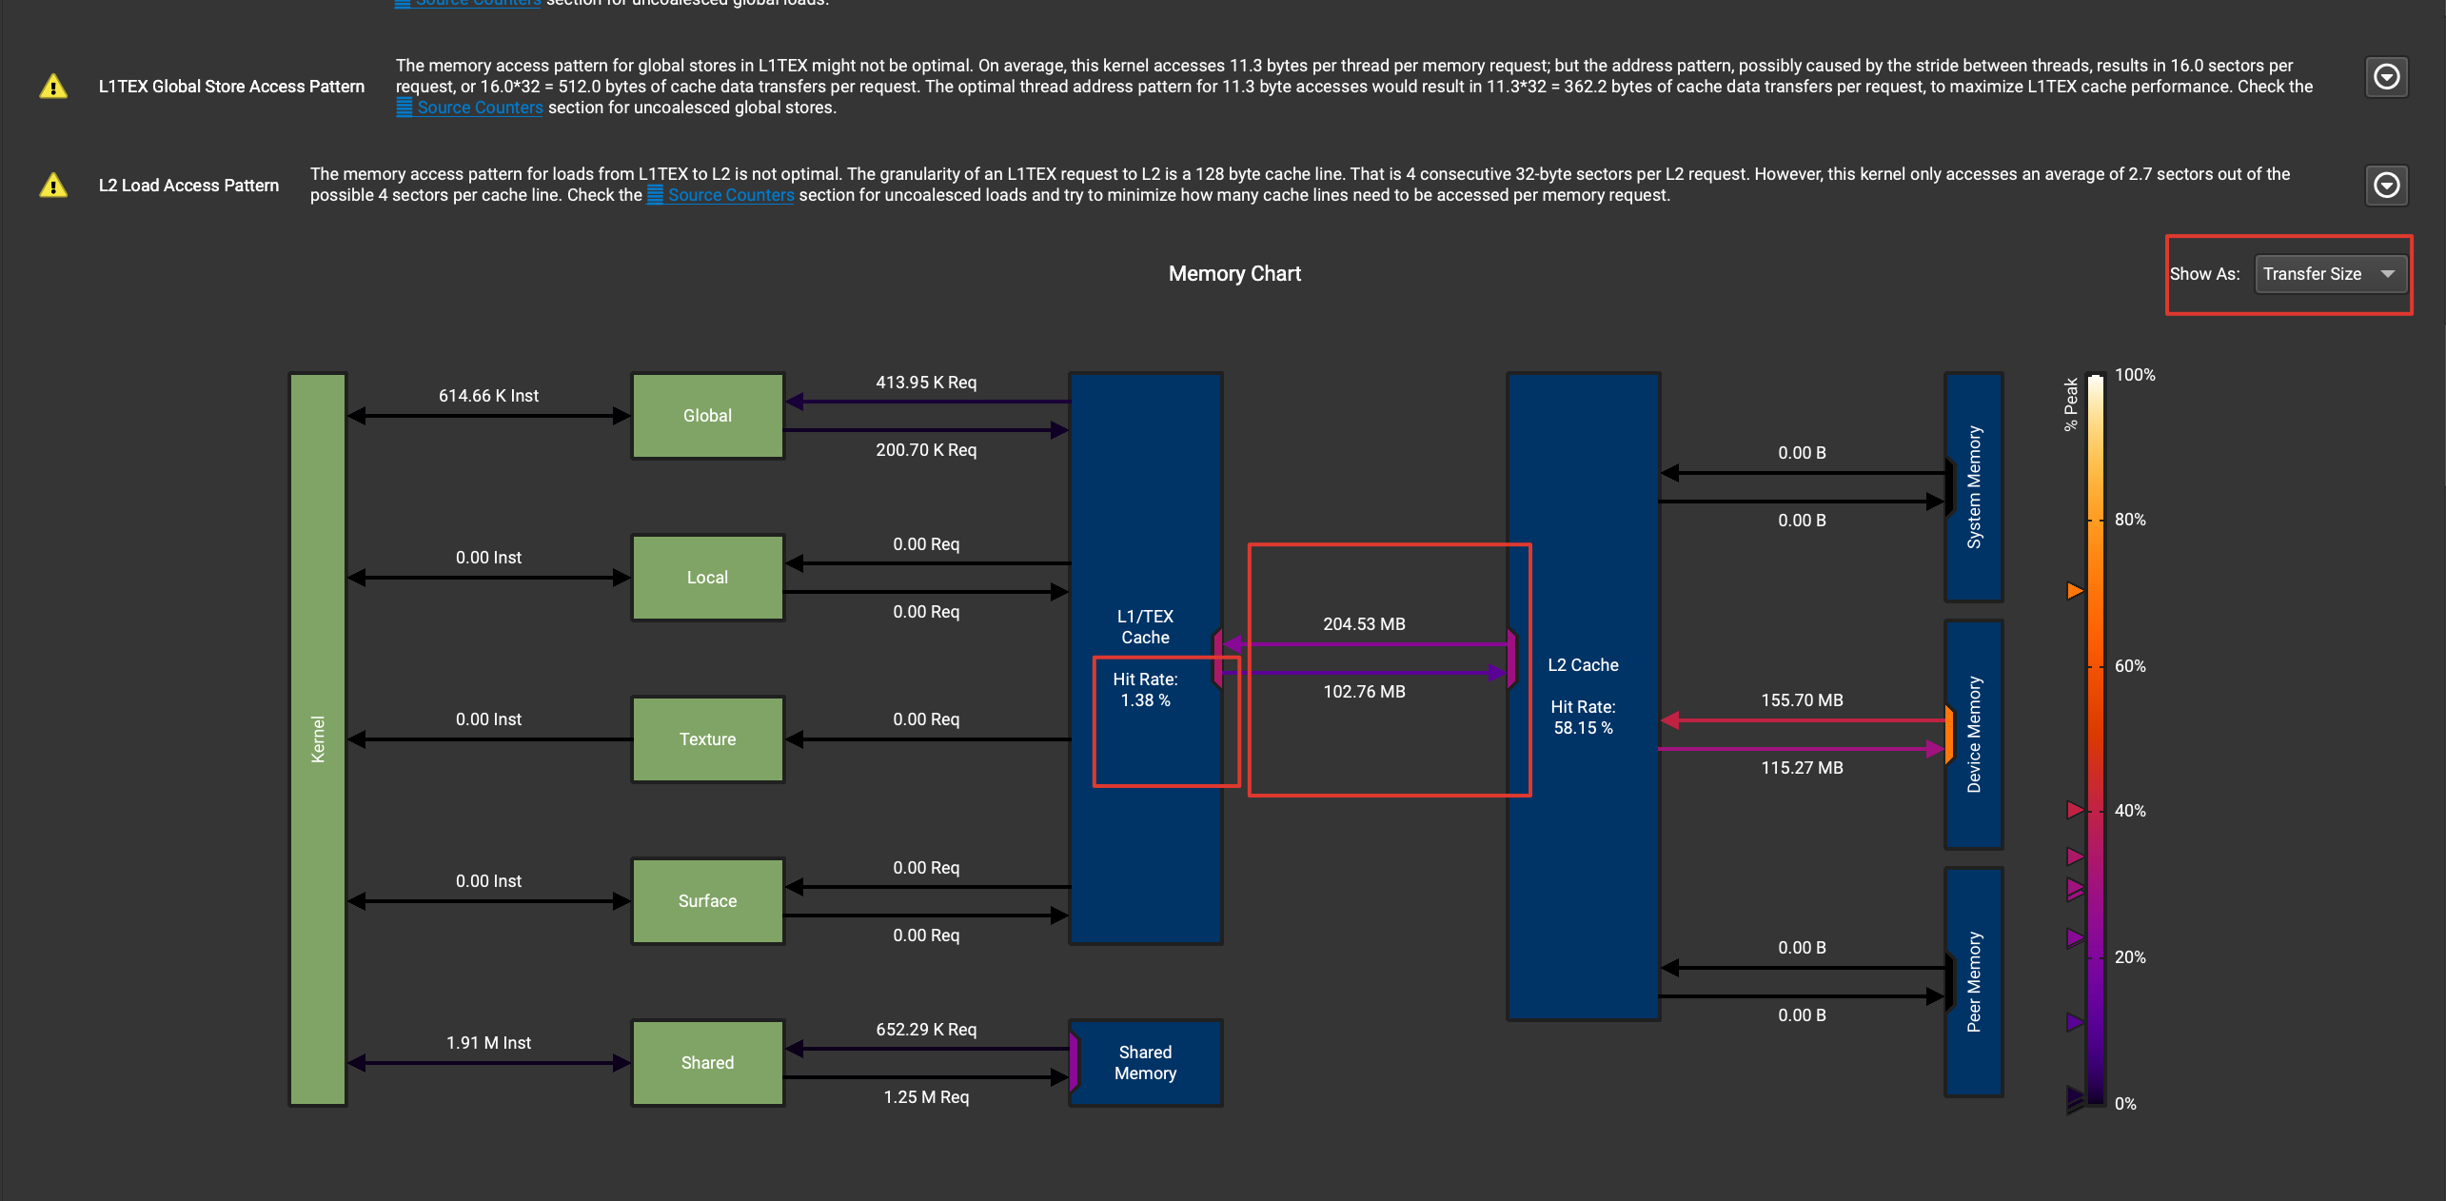Select the Global node in the memory chart
The image size is (2446, 1201).
pos(706,415)
